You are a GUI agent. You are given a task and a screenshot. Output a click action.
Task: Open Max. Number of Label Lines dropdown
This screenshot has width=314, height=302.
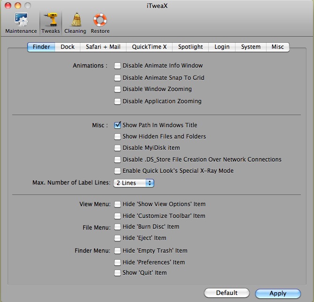(x=134, y=183)
